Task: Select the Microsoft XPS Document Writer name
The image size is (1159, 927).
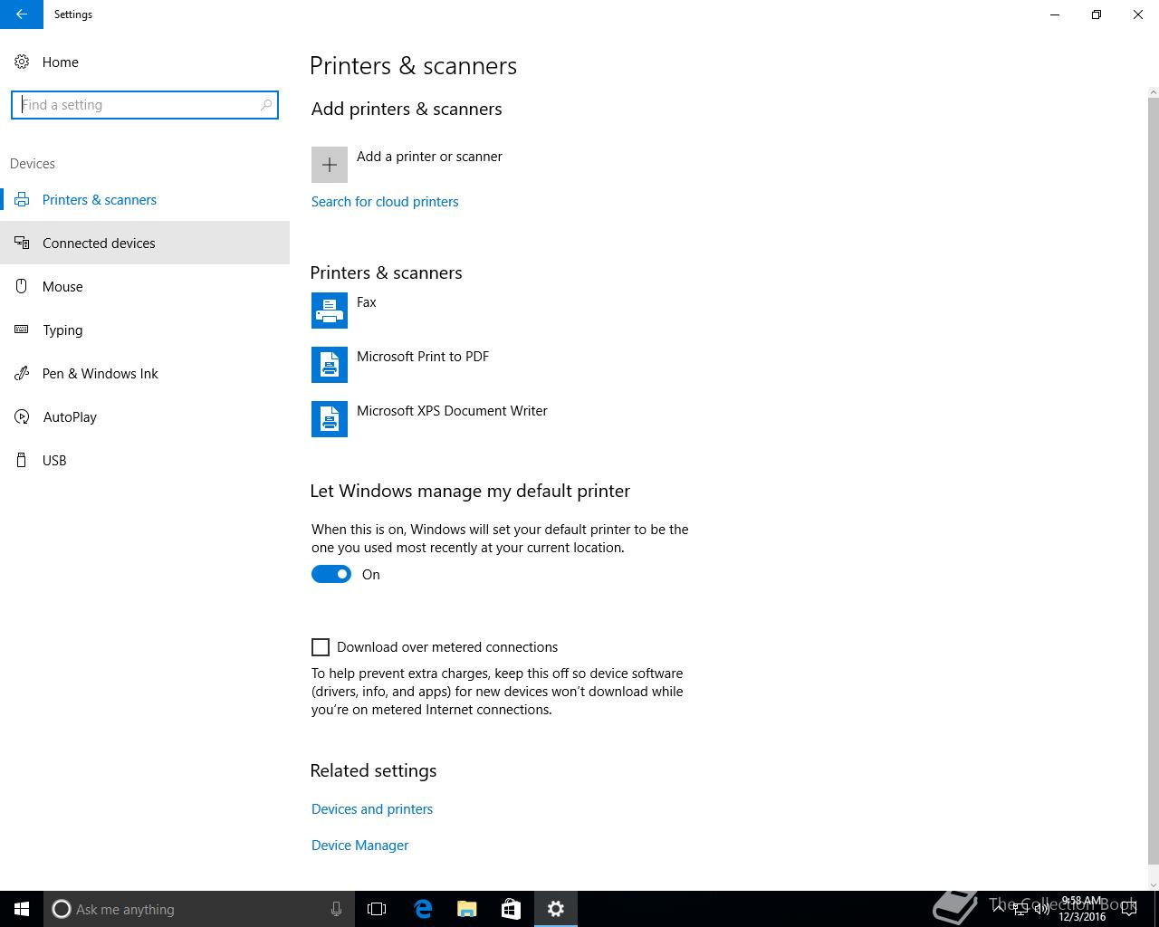Action: pos(452,411)
